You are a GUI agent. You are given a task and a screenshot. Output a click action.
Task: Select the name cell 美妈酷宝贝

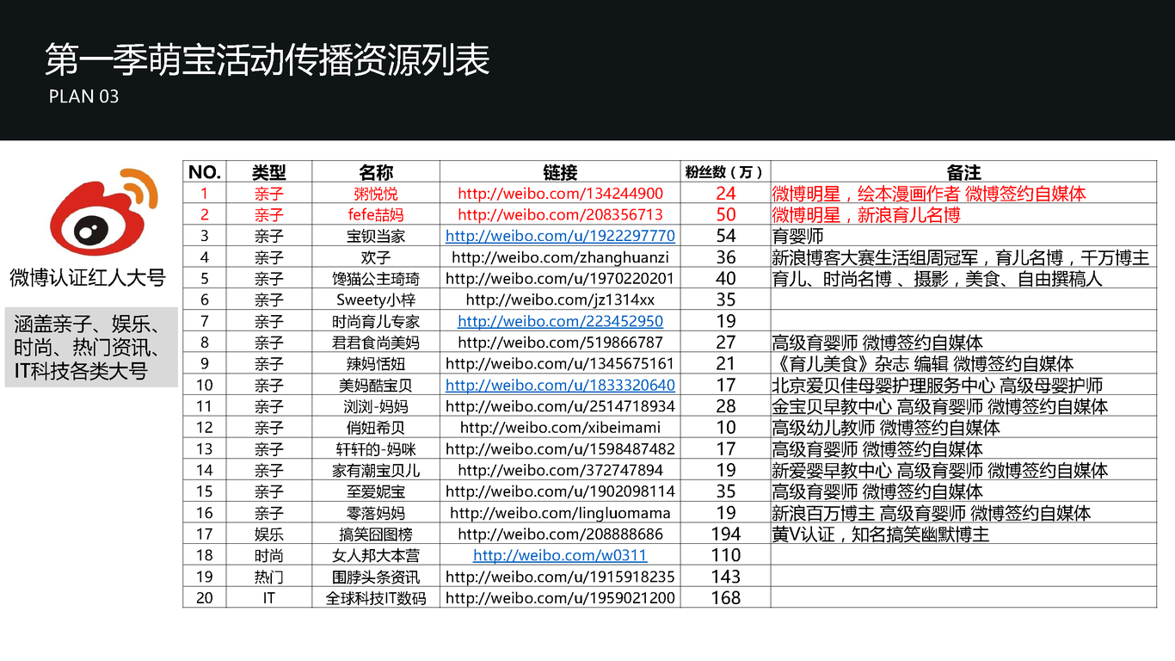[376, 385]
